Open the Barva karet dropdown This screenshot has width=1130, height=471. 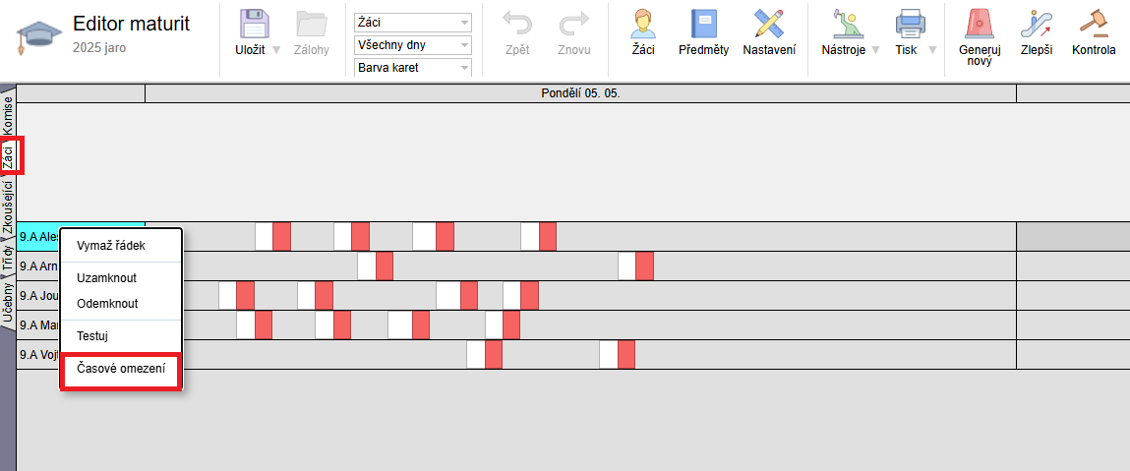pos(412,68)
